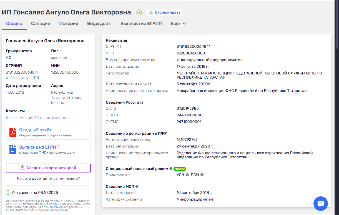Click the date 10 сентября 2018 г.
This screenshot has height=215, width=339.
[194, 193]
